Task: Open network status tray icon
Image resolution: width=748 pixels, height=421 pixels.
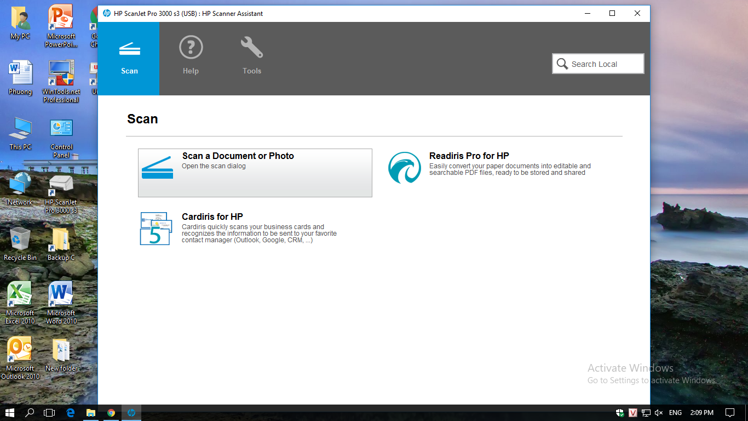Action: tap(646, 413)
